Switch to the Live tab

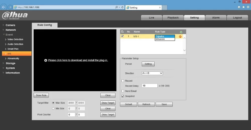151,18
